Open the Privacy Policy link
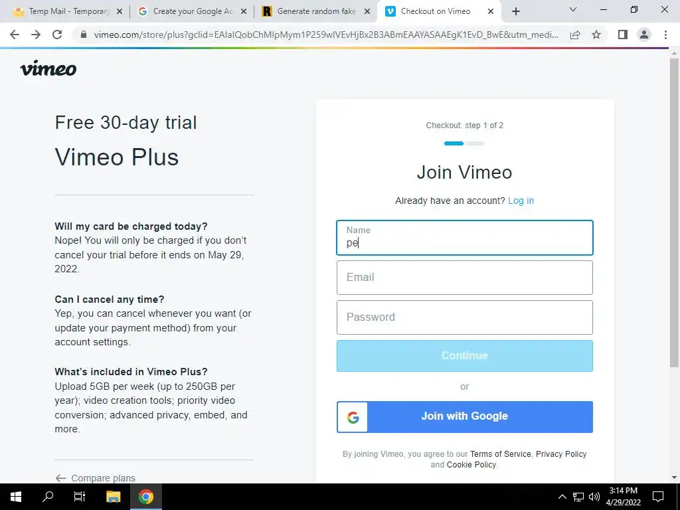Image resolution: width=680 pixels, height=510 pixels. 561,454
